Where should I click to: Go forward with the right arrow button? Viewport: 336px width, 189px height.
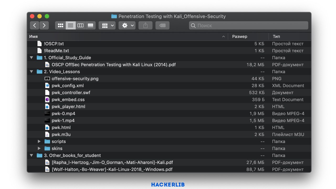(x=44, y=25)
